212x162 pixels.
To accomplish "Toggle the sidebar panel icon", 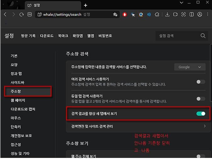I will coord(192,14).
